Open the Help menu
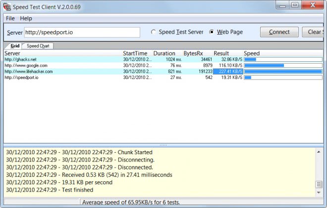Image resolution: width=327 pixels, height=208 pixels. (26, 18)
